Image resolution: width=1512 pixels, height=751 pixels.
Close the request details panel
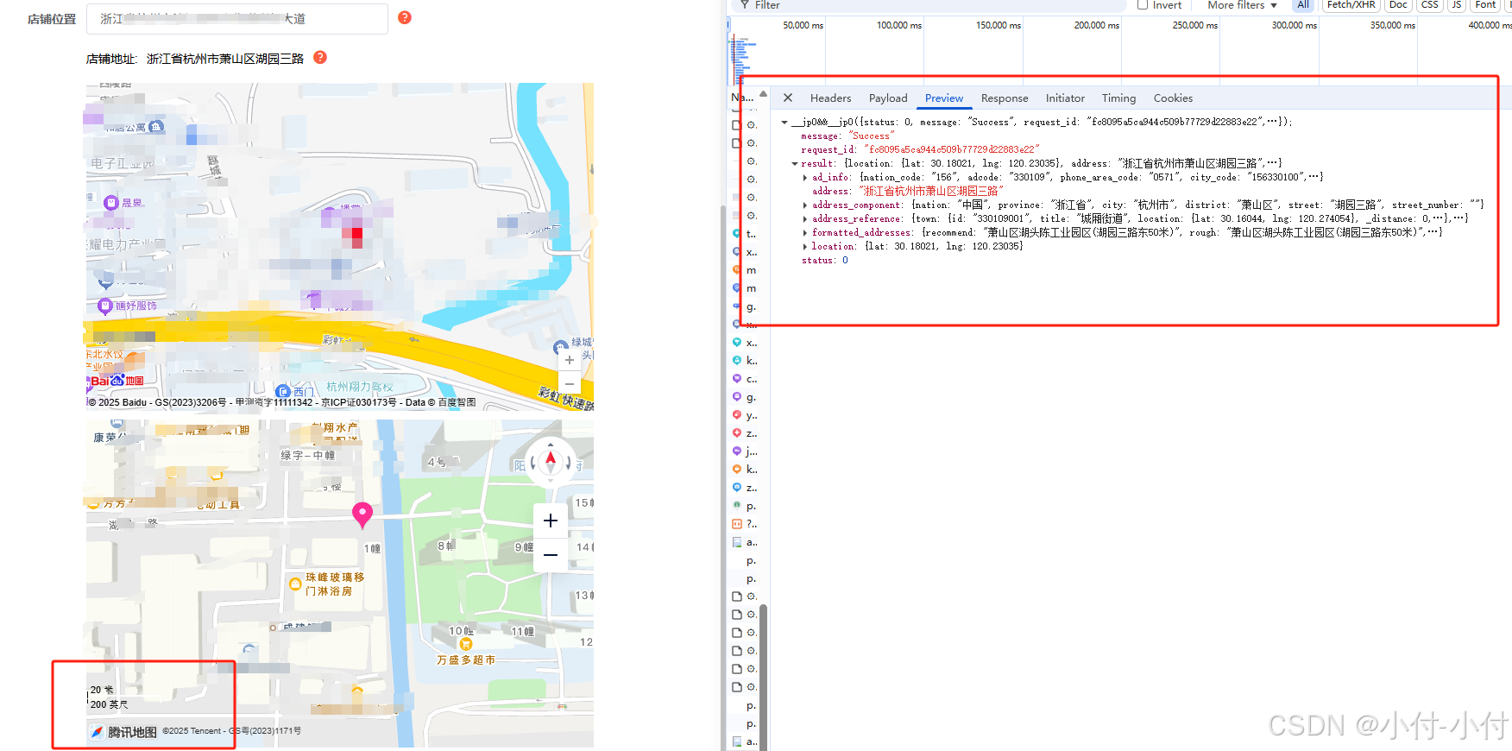point(788,98)
